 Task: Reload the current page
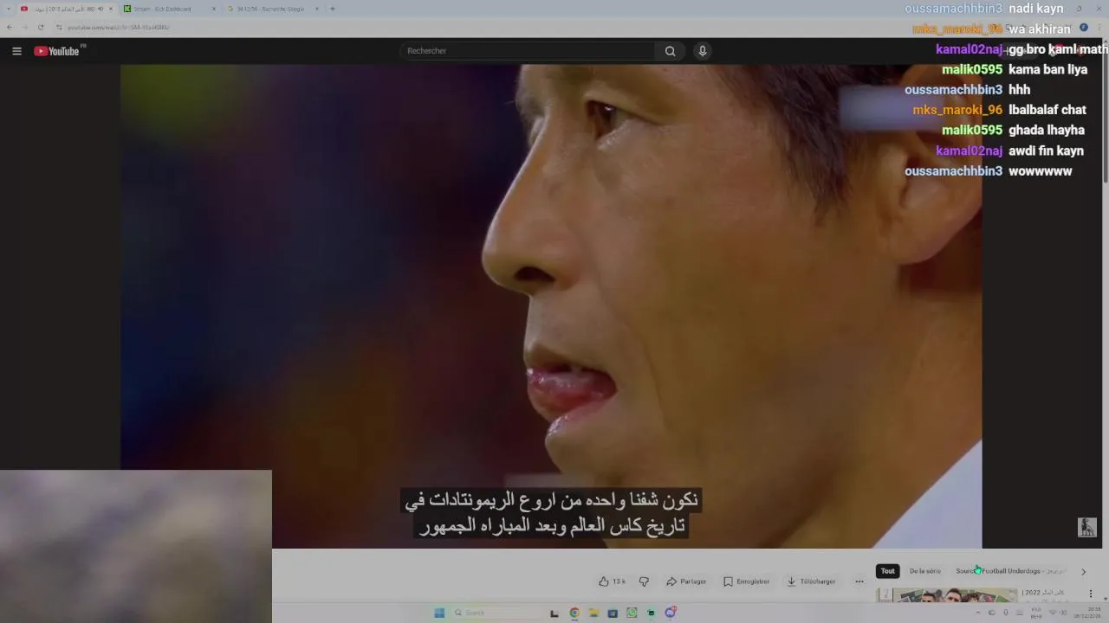click(40, 27)
